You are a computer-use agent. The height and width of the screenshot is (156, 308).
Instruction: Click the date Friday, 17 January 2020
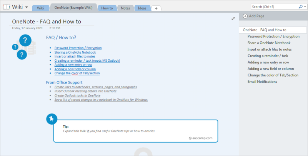[x=27, y=28]
